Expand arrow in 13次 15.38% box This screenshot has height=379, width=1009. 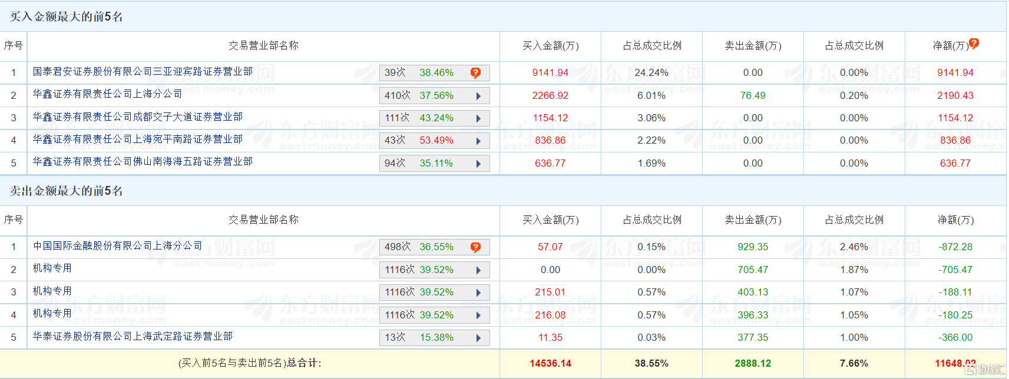pyautogui.click(x=478, y=338)
